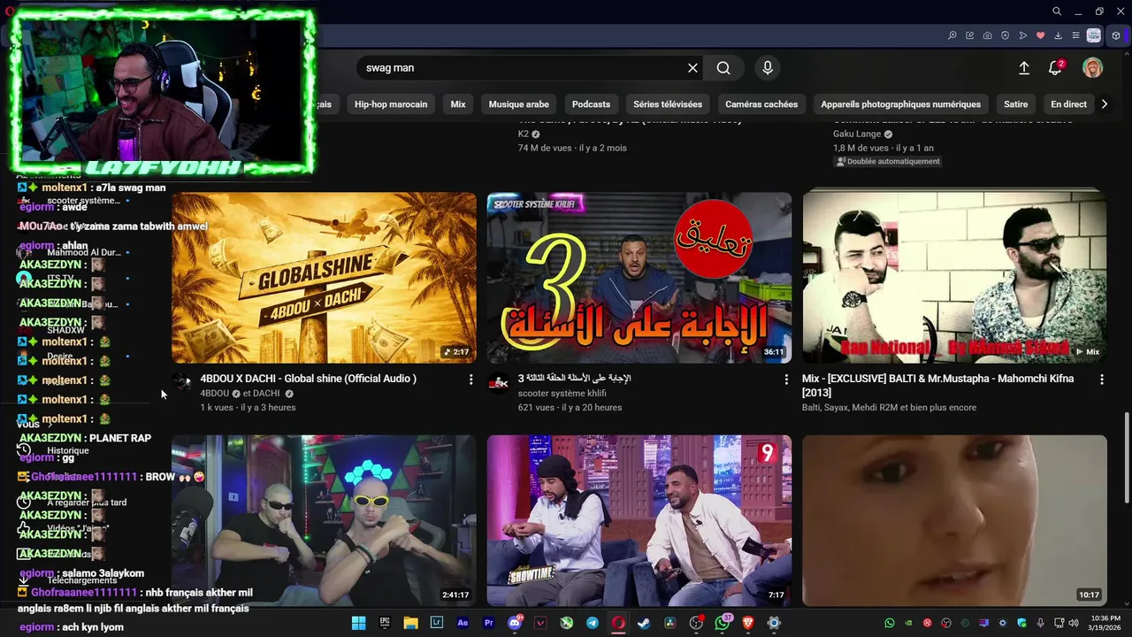
Task: Open Opera snapshot camera icon
Action: (988, 35)
